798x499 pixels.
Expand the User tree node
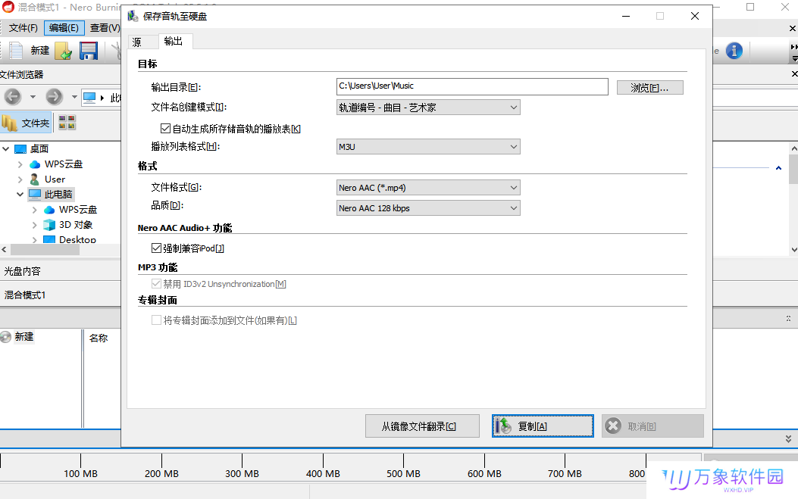click(20, 179)
